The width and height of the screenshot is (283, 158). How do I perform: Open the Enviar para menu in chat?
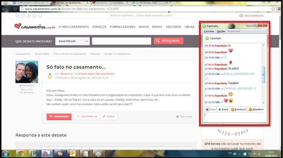click(234, 31)
